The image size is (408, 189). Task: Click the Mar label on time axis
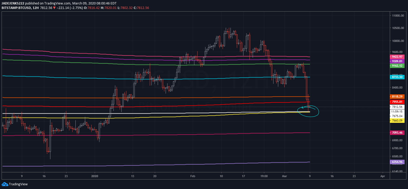pyautogui.click(x=285, y=176)
